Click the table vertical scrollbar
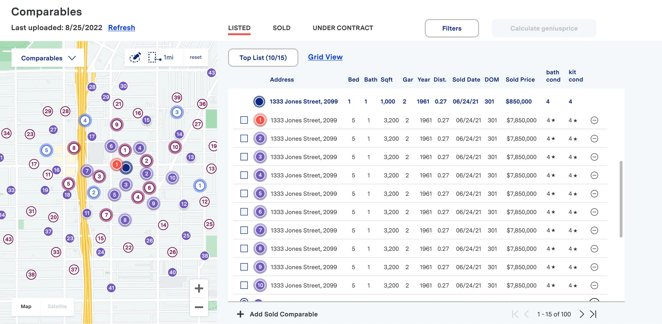 click(621, 199)
